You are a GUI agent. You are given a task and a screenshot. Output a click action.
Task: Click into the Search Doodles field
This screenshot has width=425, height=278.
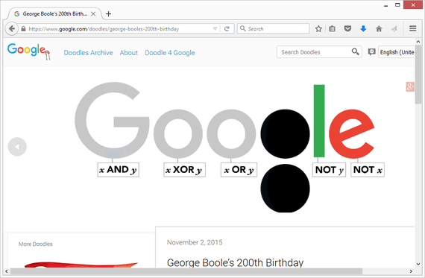[x=313, y=52]
